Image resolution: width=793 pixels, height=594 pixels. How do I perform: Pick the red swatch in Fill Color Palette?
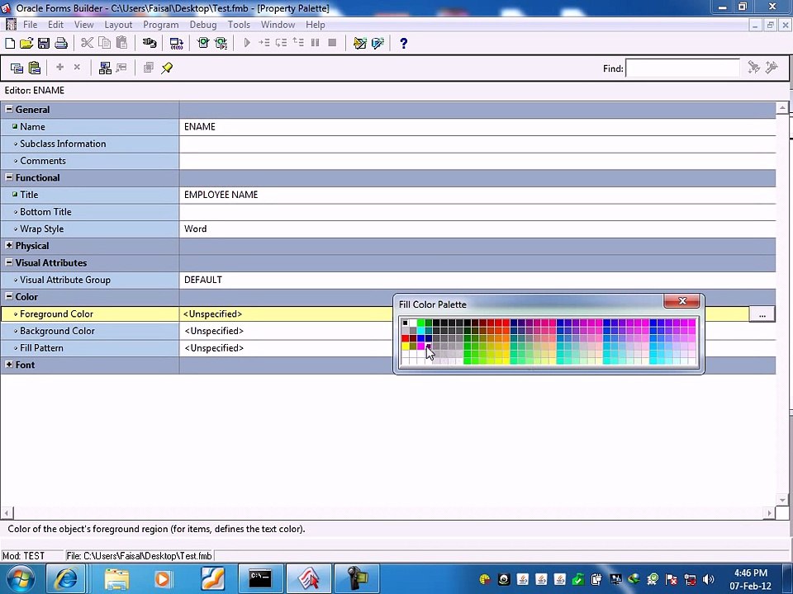pyautogui.click(x=405, y=338)
